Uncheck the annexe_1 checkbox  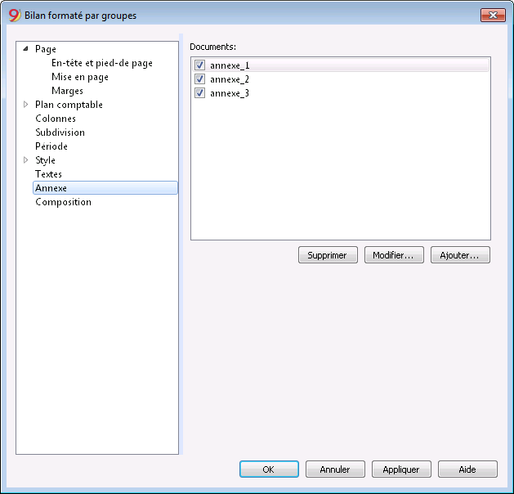click(199, 65)
